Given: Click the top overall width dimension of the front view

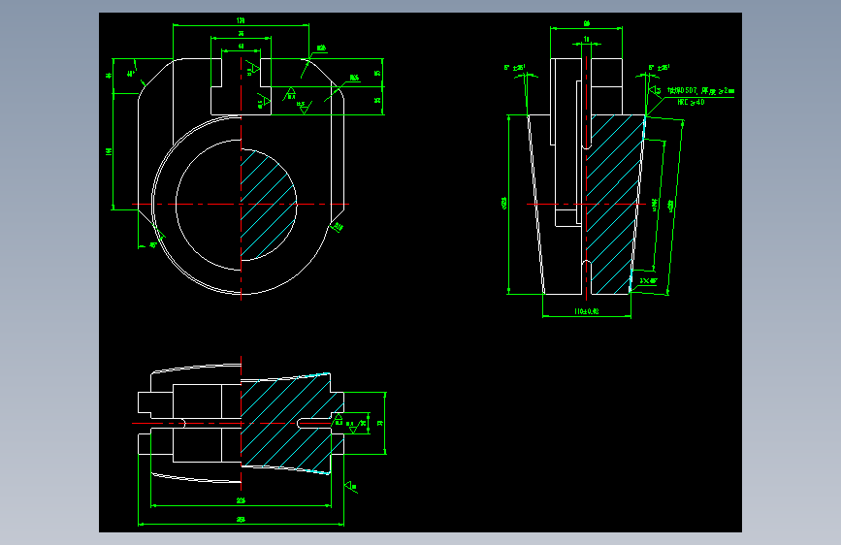Looking at the screenshot, I should coord(241,22).
